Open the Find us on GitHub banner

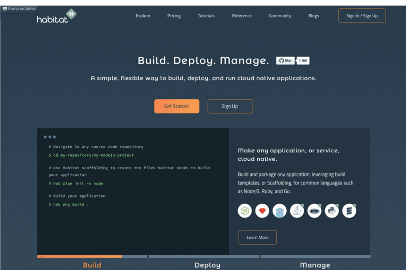19,9
